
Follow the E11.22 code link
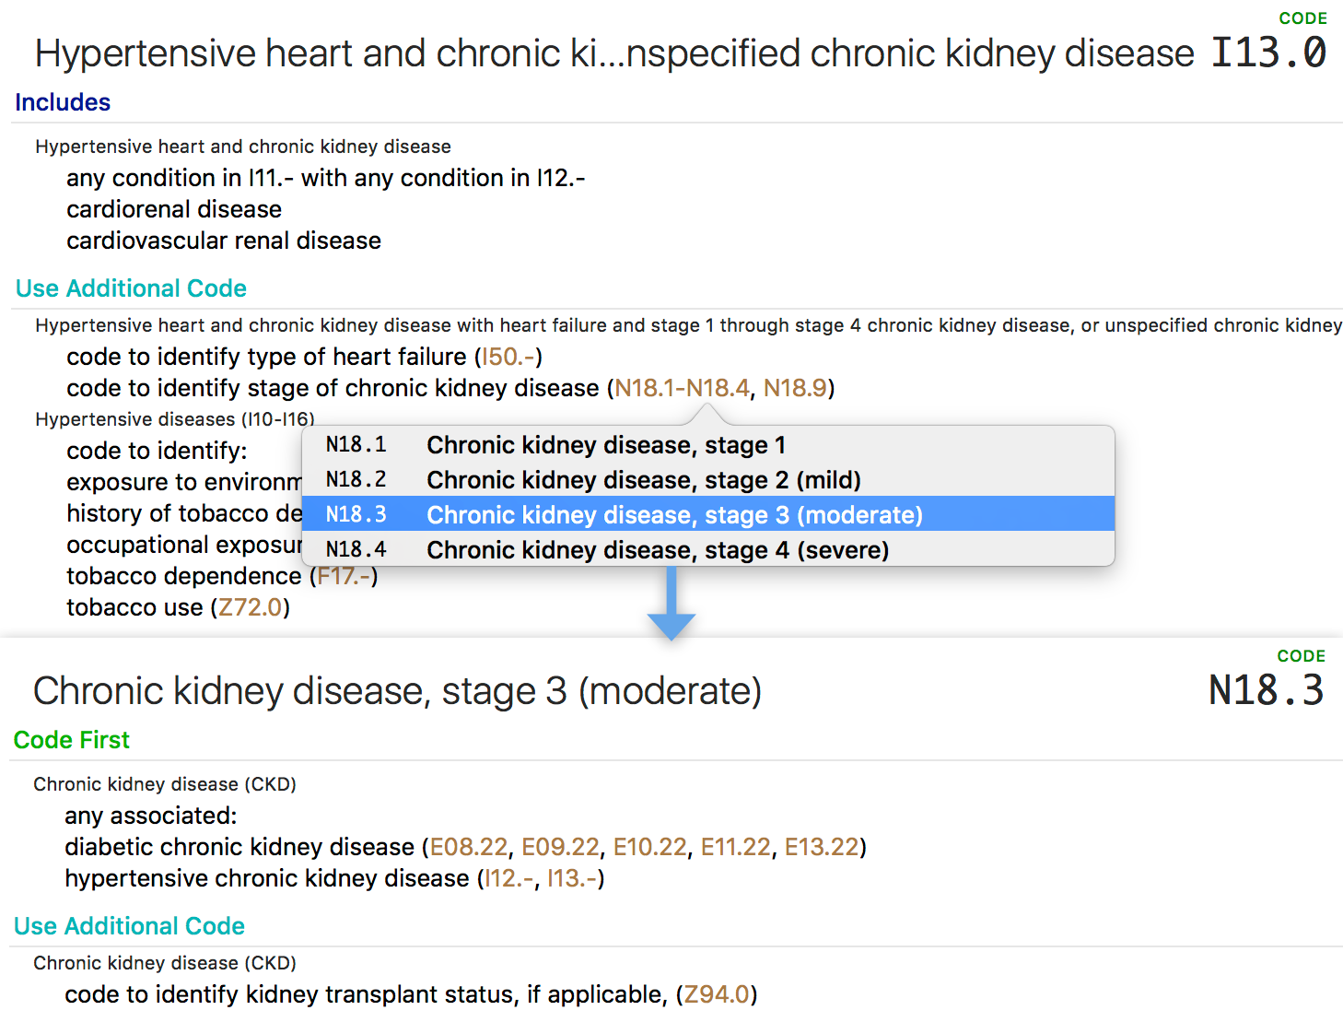pos(735,847)
